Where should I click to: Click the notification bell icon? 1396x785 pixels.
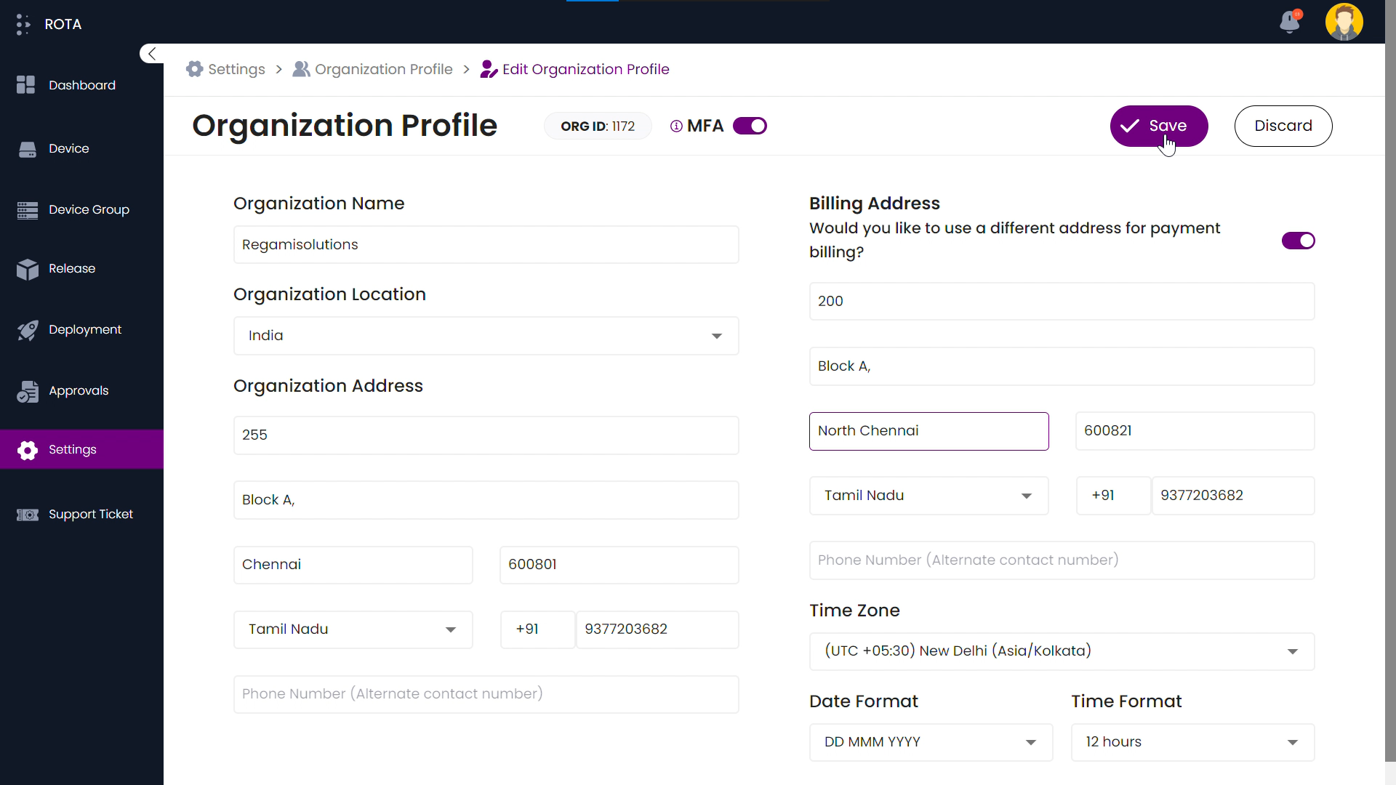pos(1290,22)
